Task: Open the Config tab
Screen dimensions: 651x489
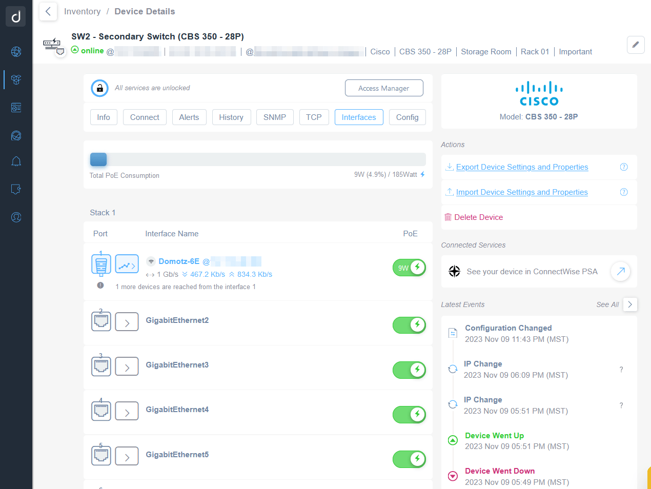Action: 407,117
